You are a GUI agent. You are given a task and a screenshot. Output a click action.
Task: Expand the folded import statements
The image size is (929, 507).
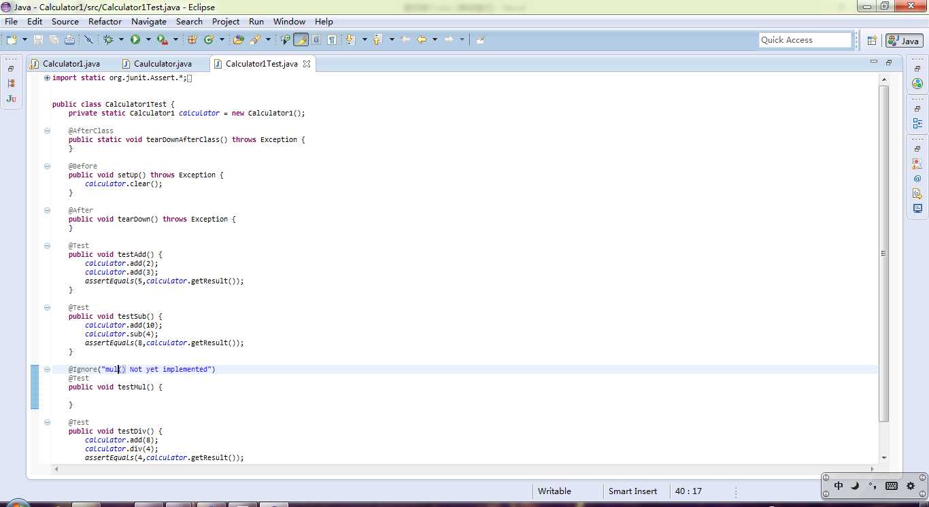47,77
